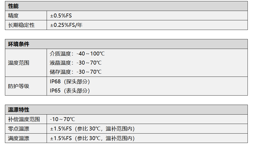
Task: Click the 性能 table header
Action: pyautogui.click(x=13, y=6)
